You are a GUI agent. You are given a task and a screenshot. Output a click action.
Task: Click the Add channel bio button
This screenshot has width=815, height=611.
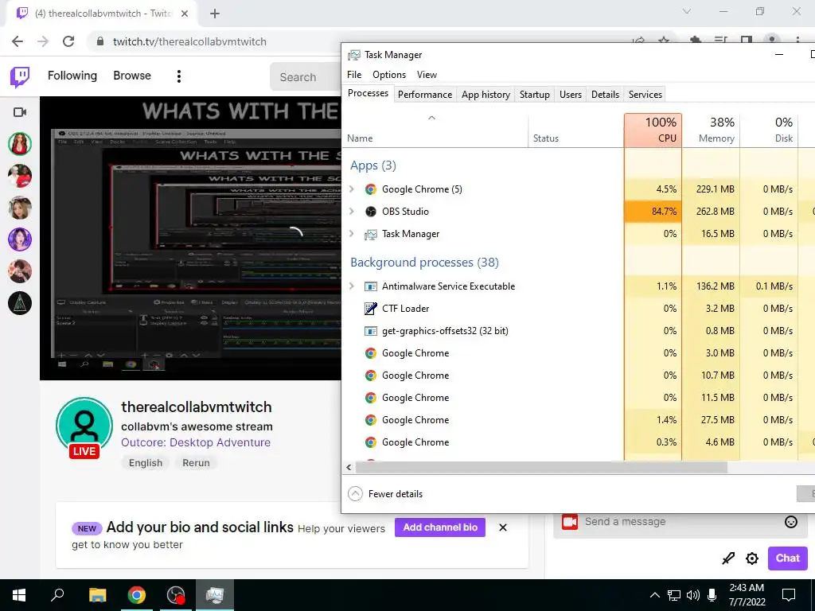tap(439, 527)
